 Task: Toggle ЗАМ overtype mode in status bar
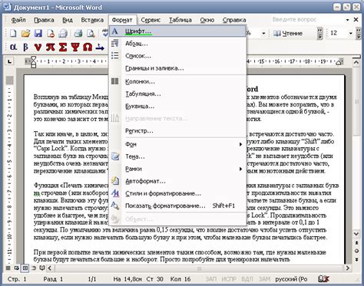[x=264, y=279]
